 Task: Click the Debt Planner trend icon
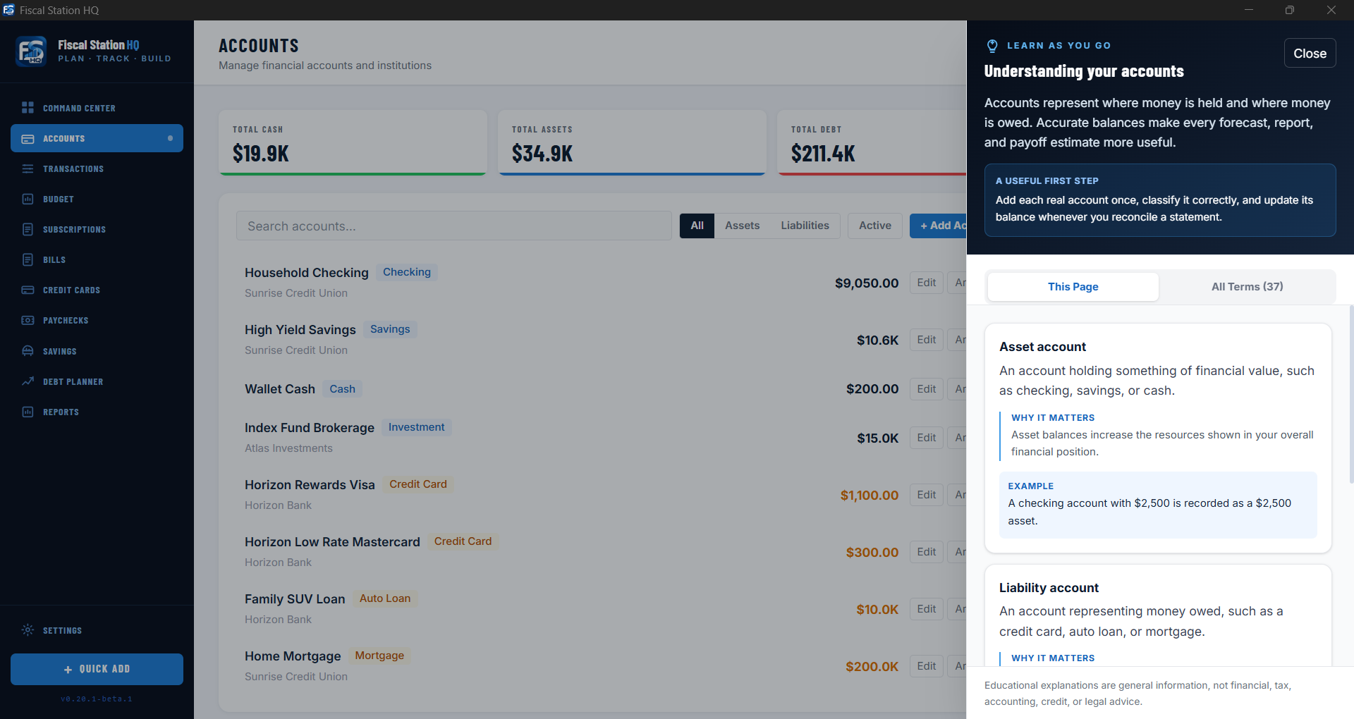coord(28,381)
